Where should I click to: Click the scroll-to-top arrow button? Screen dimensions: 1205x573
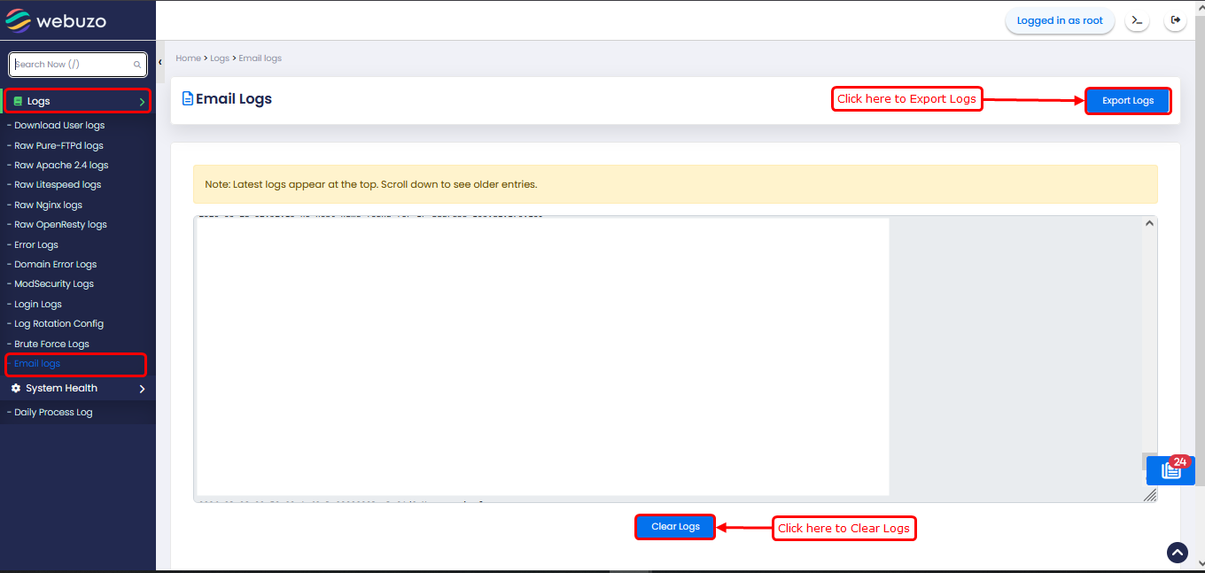(1177, 553)
